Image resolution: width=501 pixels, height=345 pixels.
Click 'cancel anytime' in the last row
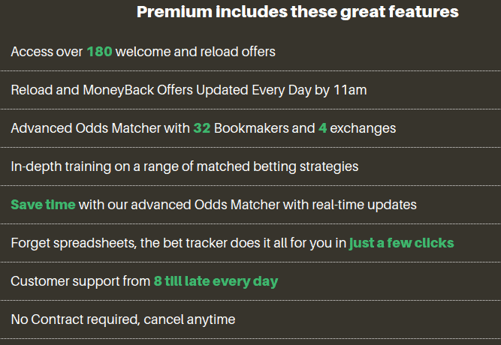pyautogui.click(x=189, y=319)
